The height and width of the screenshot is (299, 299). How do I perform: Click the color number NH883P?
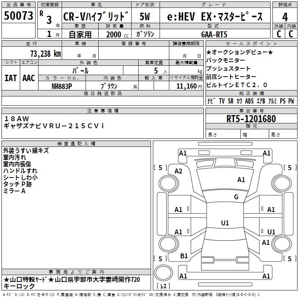[62, 86]
